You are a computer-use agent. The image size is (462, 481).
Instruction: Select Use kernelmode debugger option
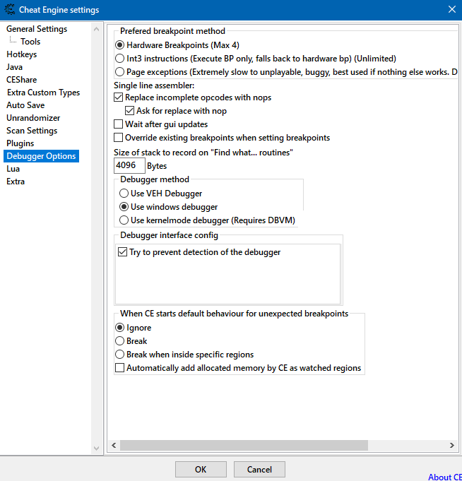point(124,220)
